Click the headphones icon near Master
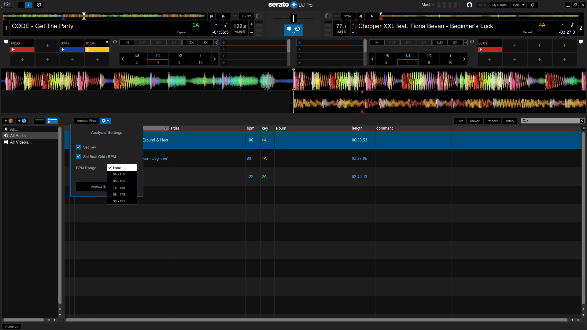This screenshot has width=587, height=330. pyautogui.click(x=470, y=5)
